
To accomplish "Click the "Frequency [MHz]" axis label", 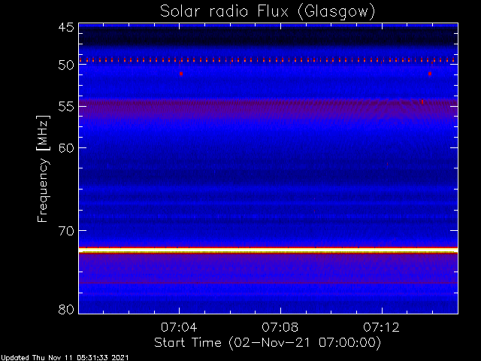I will coord(43,168).
